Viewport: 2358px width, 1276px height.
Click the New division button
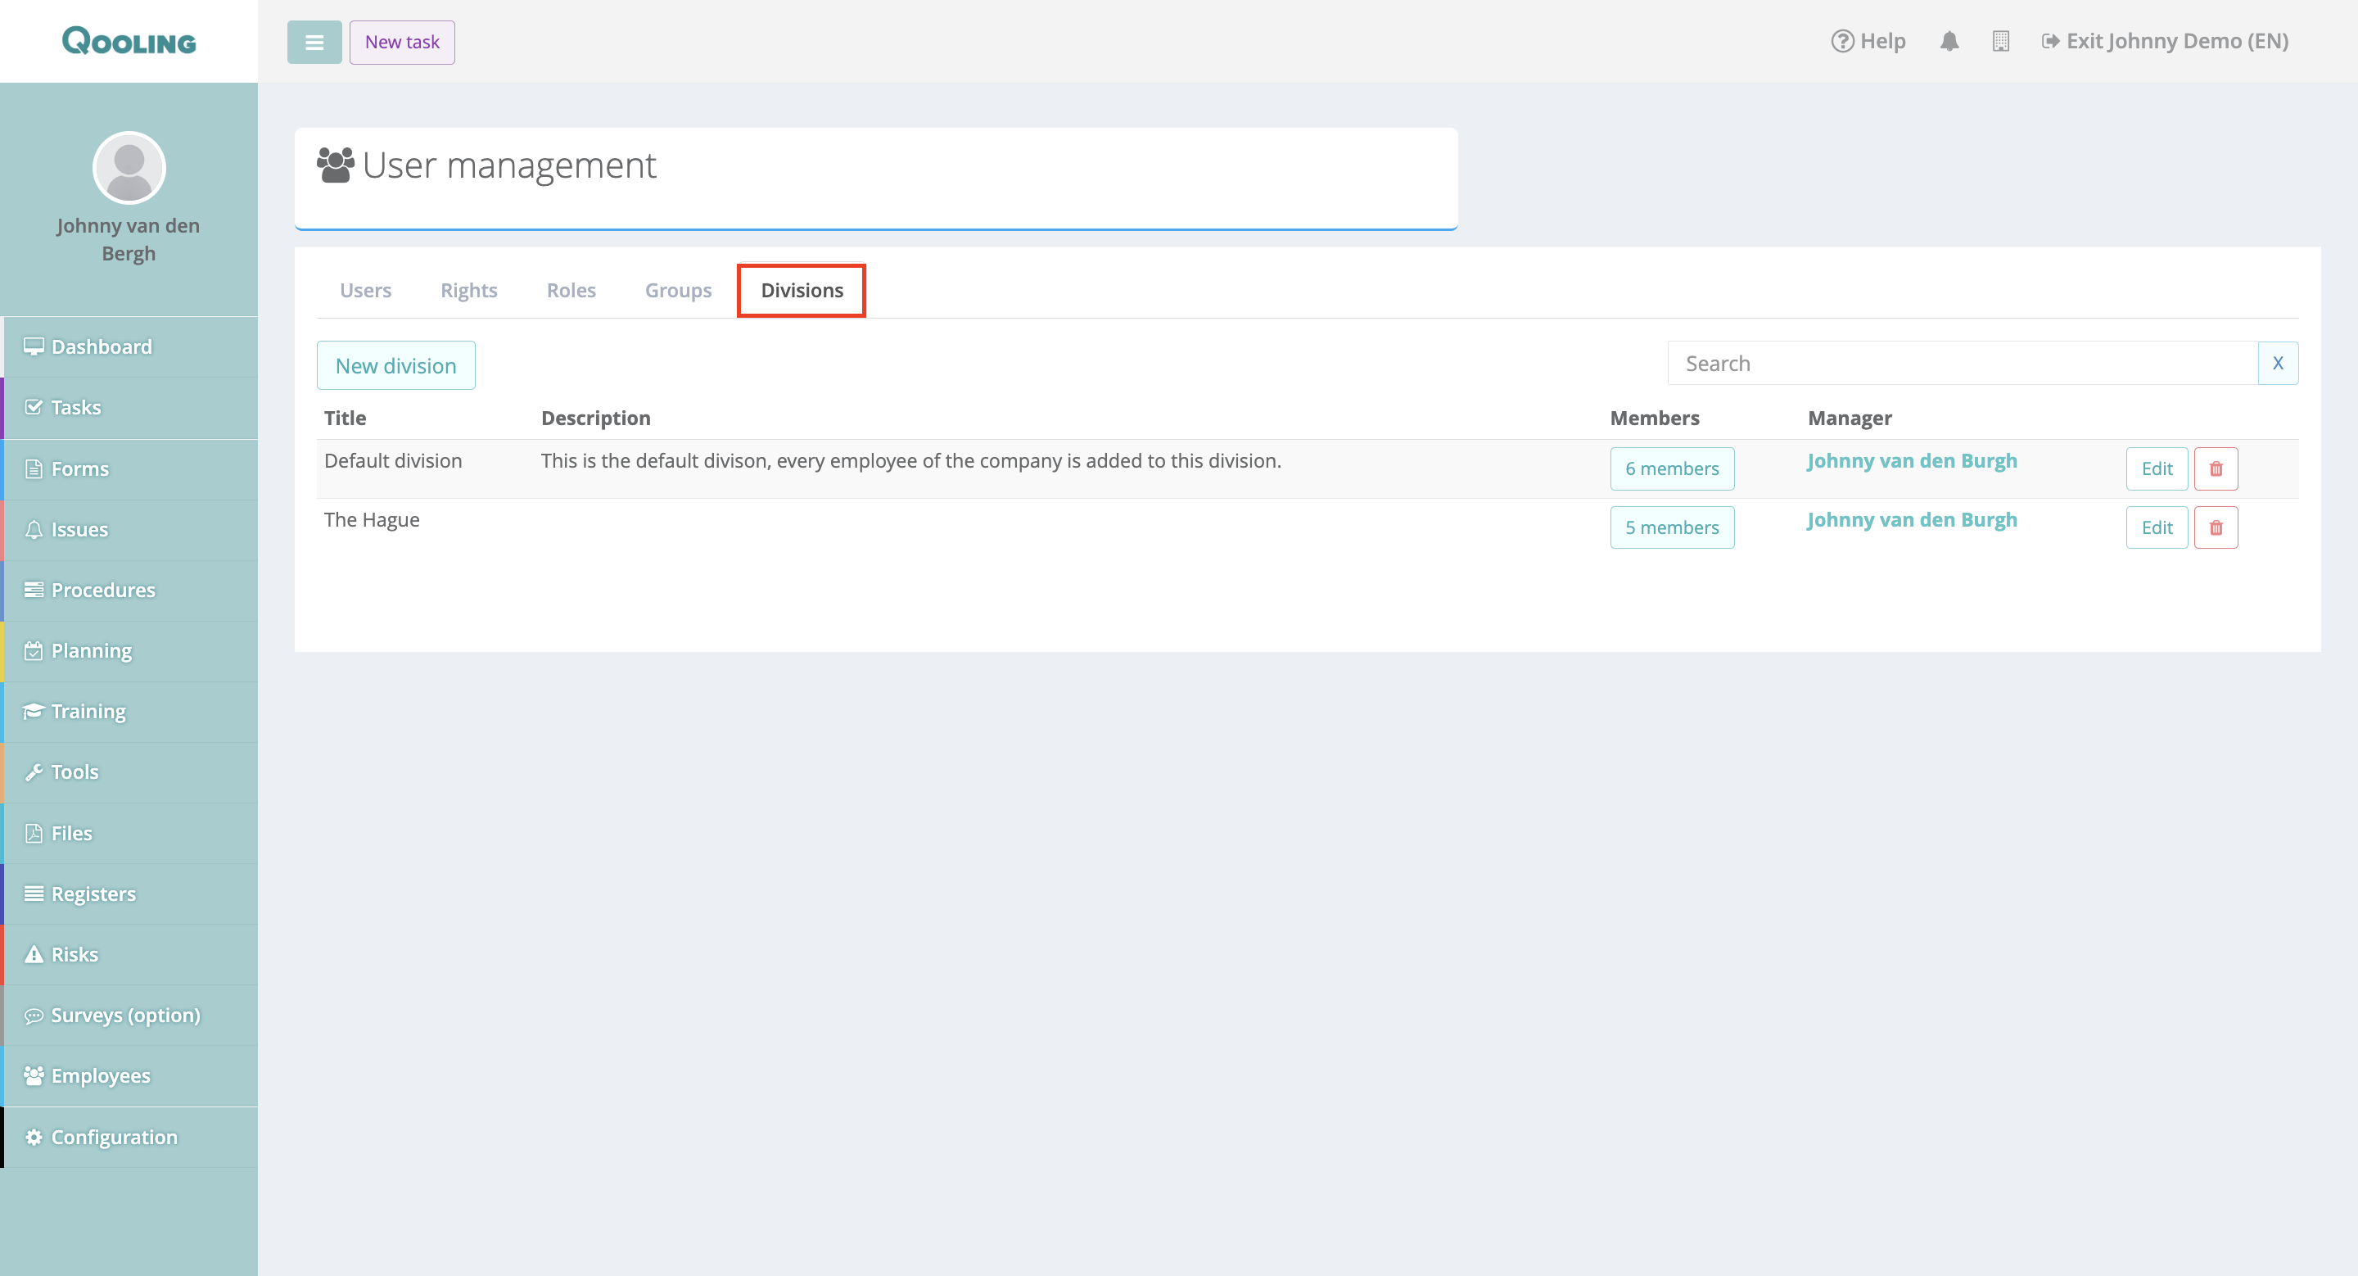[395, 365]
